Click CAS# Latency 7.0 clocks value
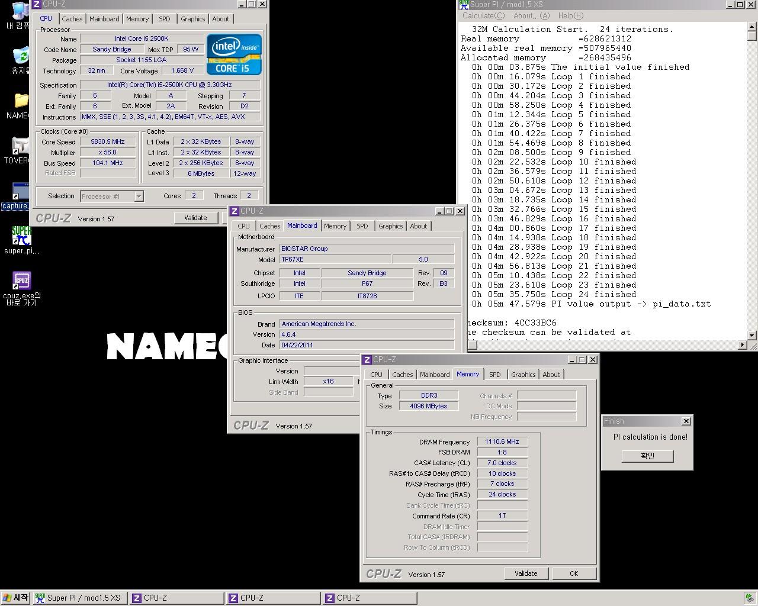 502,463
